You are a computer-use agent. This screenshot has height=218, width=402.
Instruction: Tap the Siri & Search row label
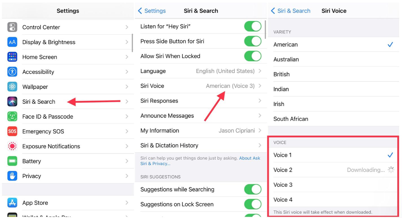pyautogui.click(x=39, y=102)
